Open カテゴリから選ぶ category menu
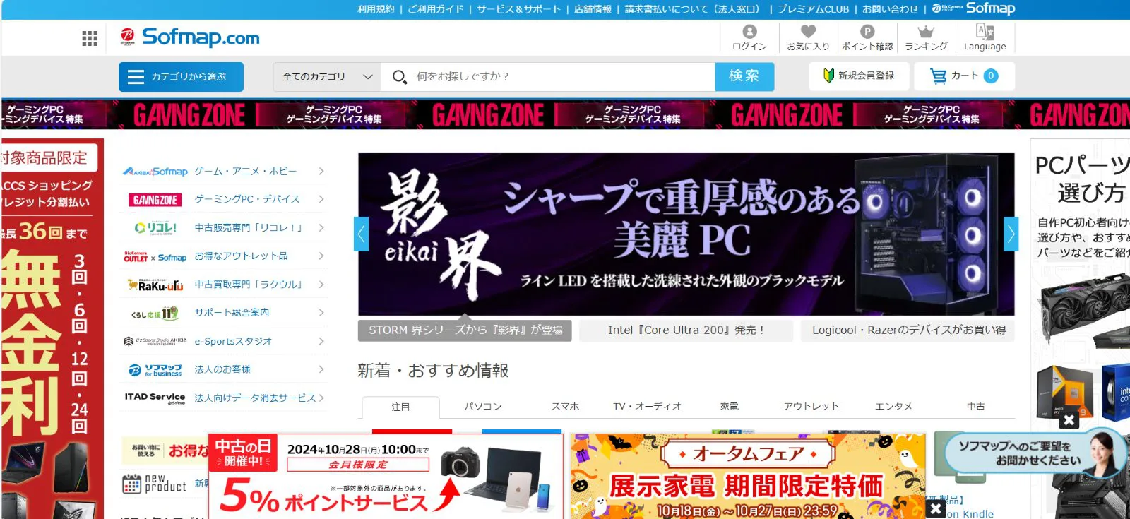Image resolution: width=1130 pixels, height=519 pixels. click(181, 77)
